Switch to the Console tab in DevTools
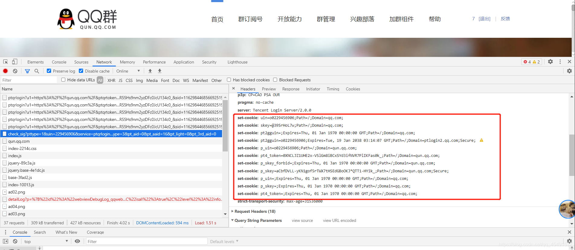575x250 pixels. point(59,62)
